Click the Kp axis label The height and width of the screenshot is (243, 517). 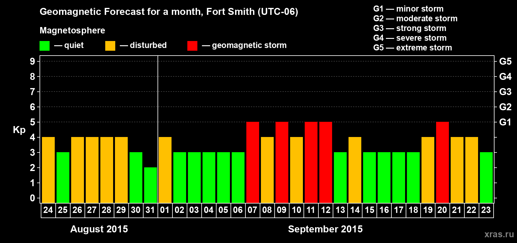[19, 130]
